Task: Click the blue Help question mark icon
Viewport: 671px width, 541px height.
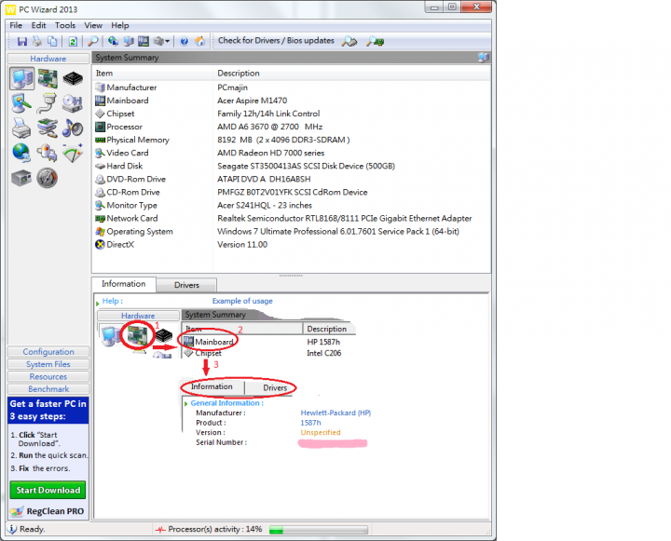Action: tap(184, 42)
